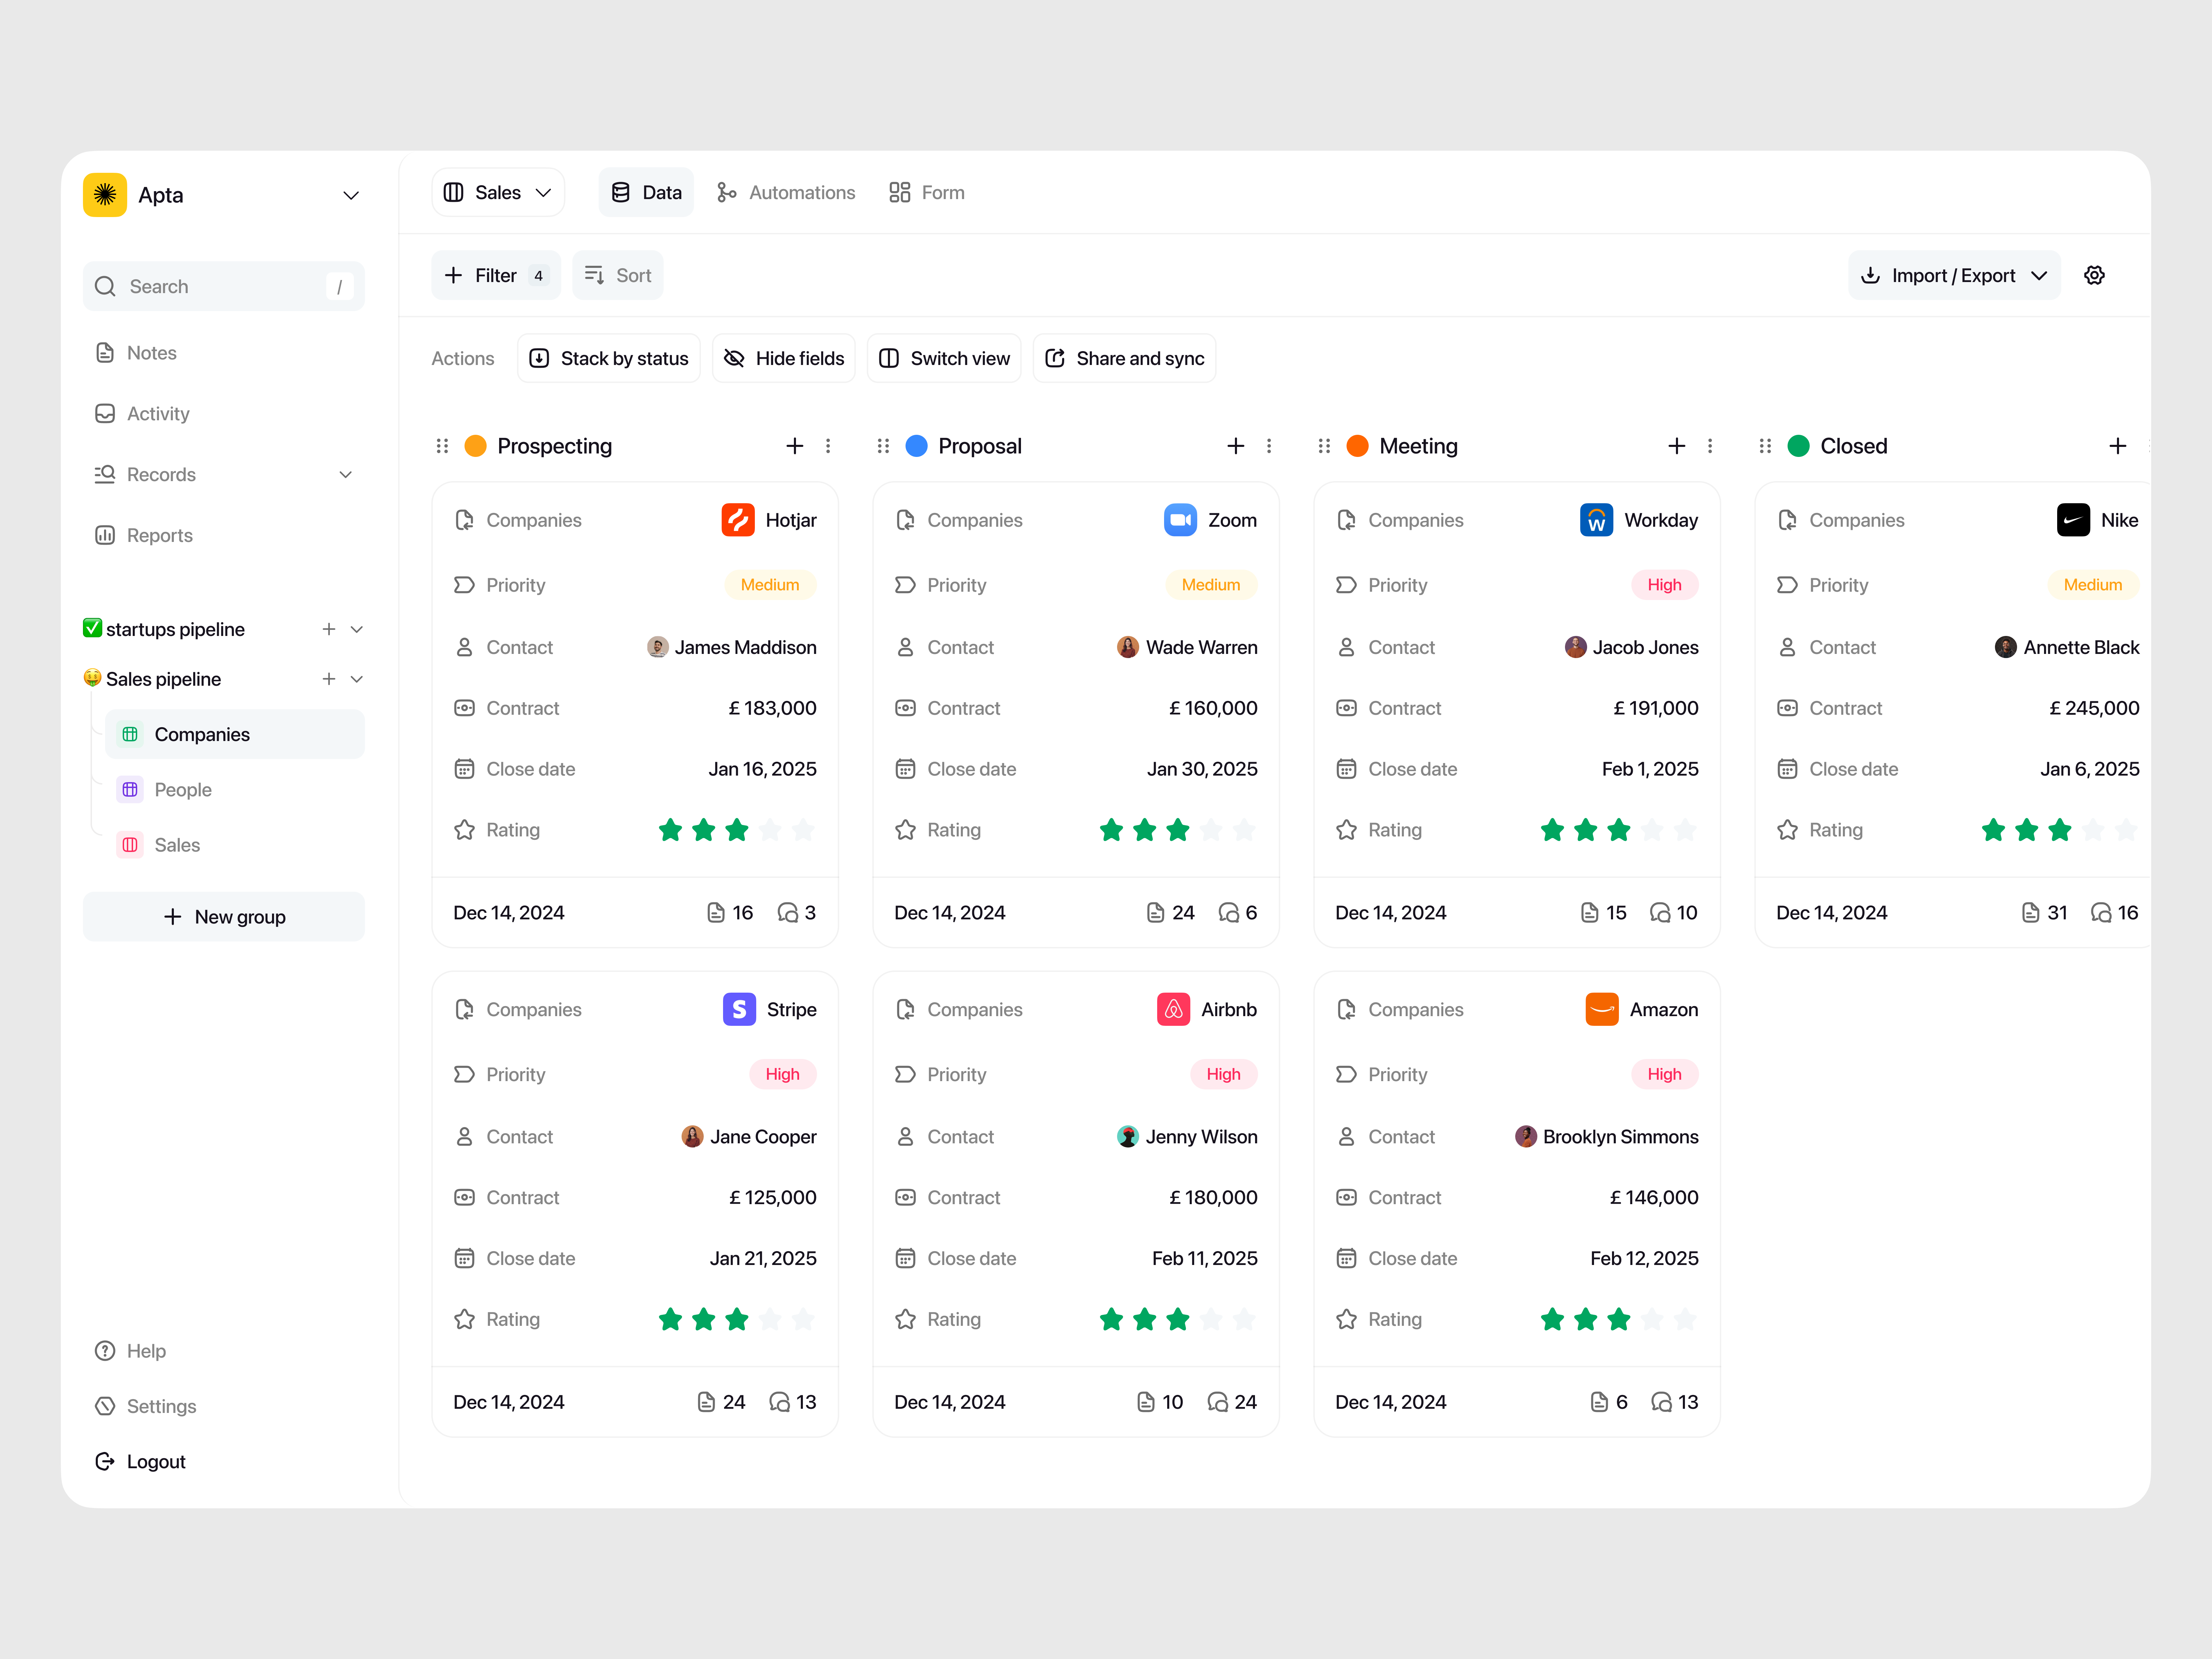The image size is (2212, 1659).
Task: Set the second rating star on the Amazon card
Action: click(x=1585, y=1319)
